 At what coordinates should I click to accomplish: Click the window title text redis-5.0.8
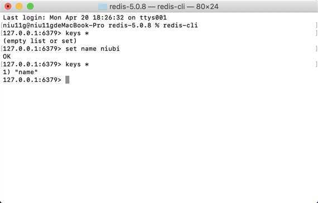[128, 7]
